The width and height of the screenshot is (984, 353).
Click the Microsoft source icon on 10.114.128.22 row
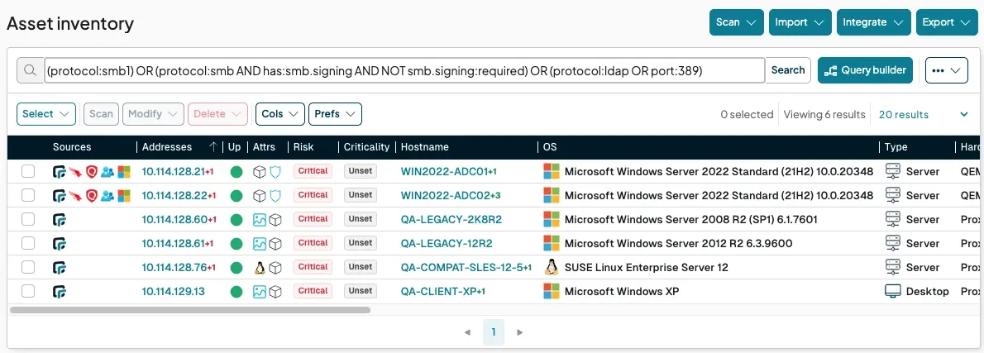(x=124, y=195)
